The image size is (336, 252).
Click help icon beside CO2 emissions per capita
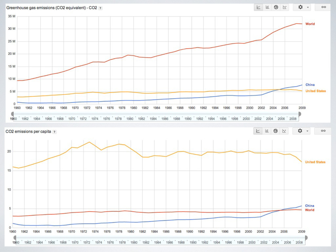tap(54, 132)
